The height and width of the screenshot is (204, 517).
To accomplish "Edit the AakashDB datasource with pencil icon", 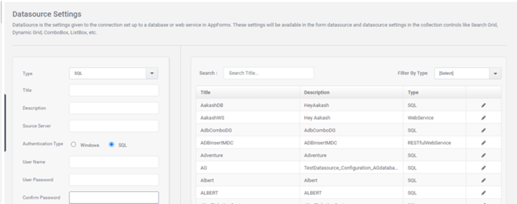I will 483,105.
